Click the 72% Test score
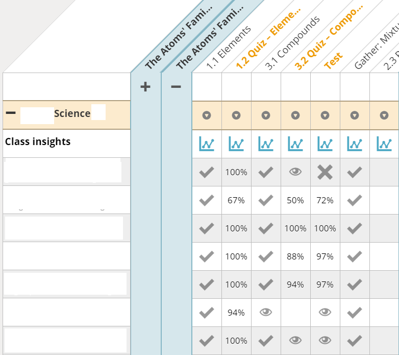The image size is (399, 355). (x=325, y=200)
